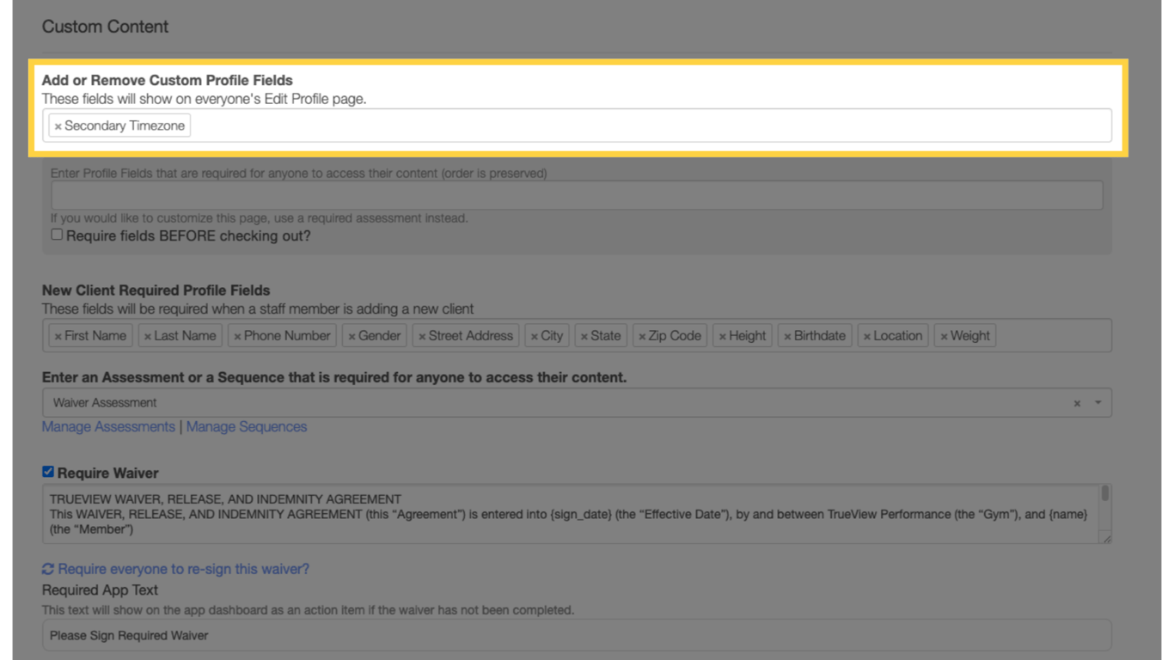Open "Manage Sequences"
Viewport: 1174px width, 660px height.
pos(246,426)
